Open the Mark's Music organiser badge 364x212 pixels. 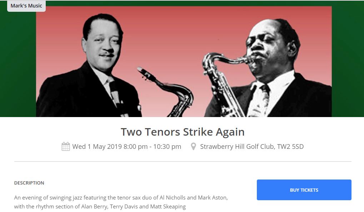coord(26,6)
